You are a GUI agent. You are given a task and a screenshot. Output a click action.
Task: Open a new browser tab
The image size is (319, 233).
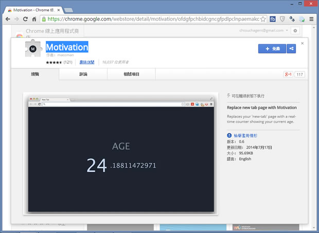tap(68, 10)
